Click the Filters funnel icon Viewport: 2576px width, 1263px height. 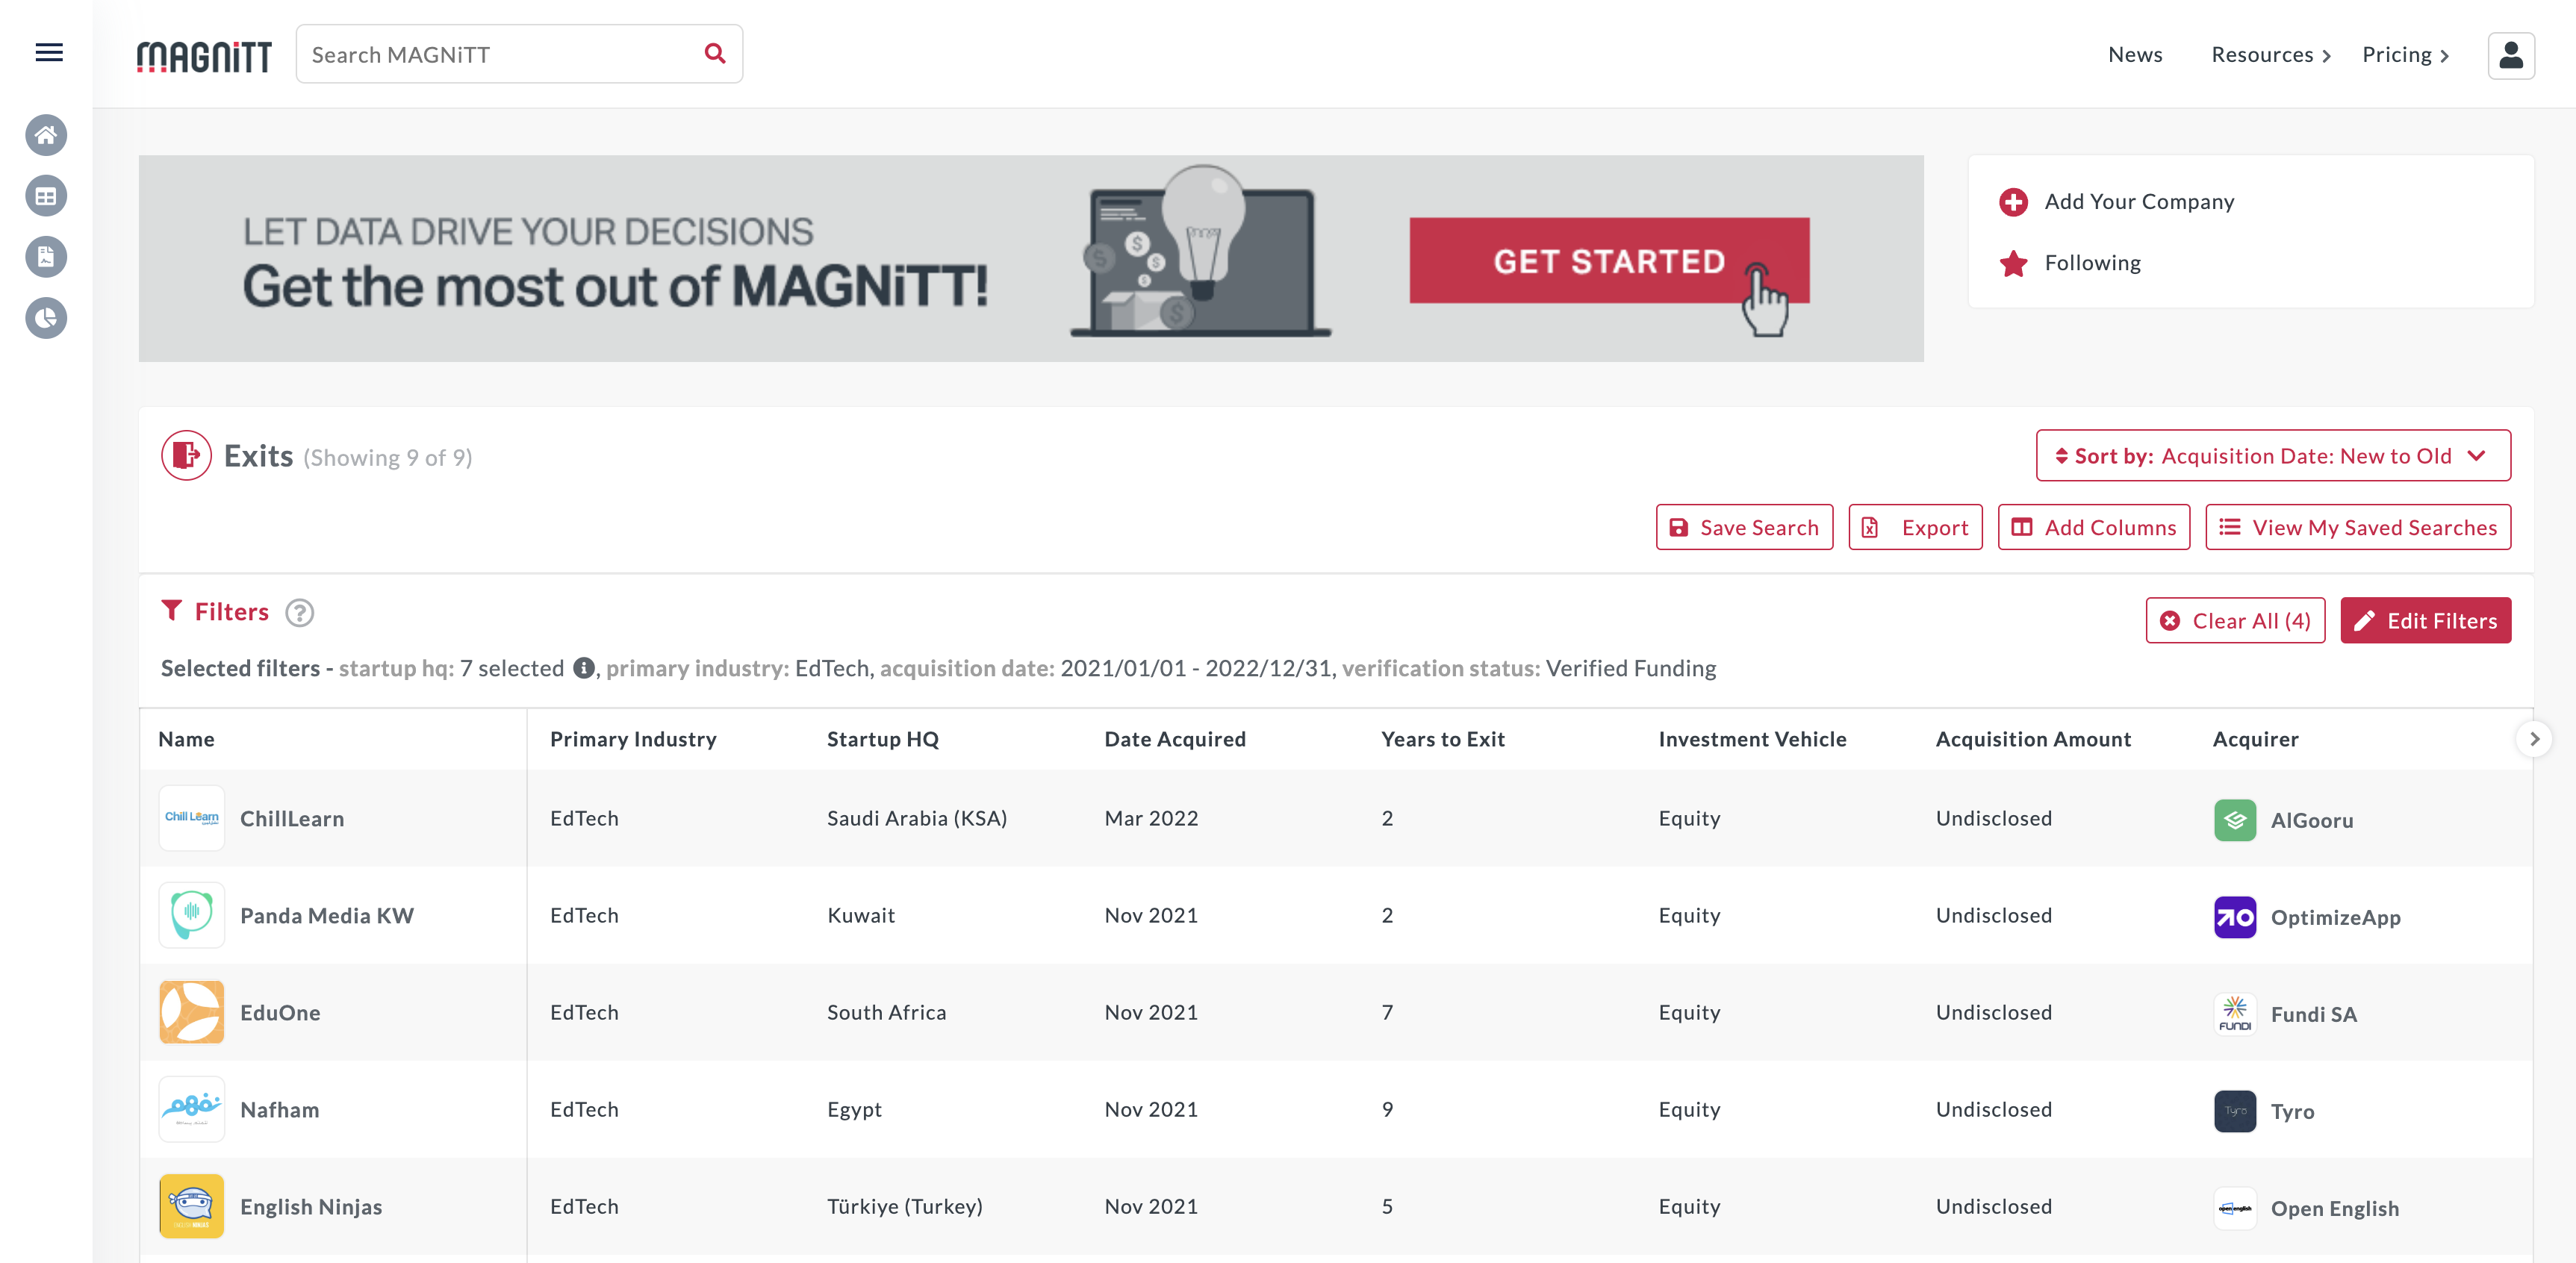pyautogui.click(x=172, y=611)
